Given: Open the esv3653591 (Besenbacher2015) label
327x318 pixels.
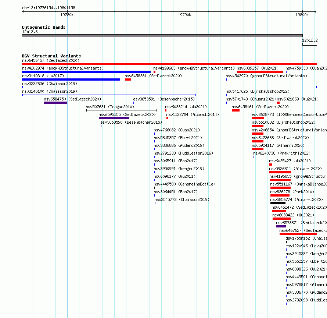Looking at the screenshot, I should coord(164,99).
